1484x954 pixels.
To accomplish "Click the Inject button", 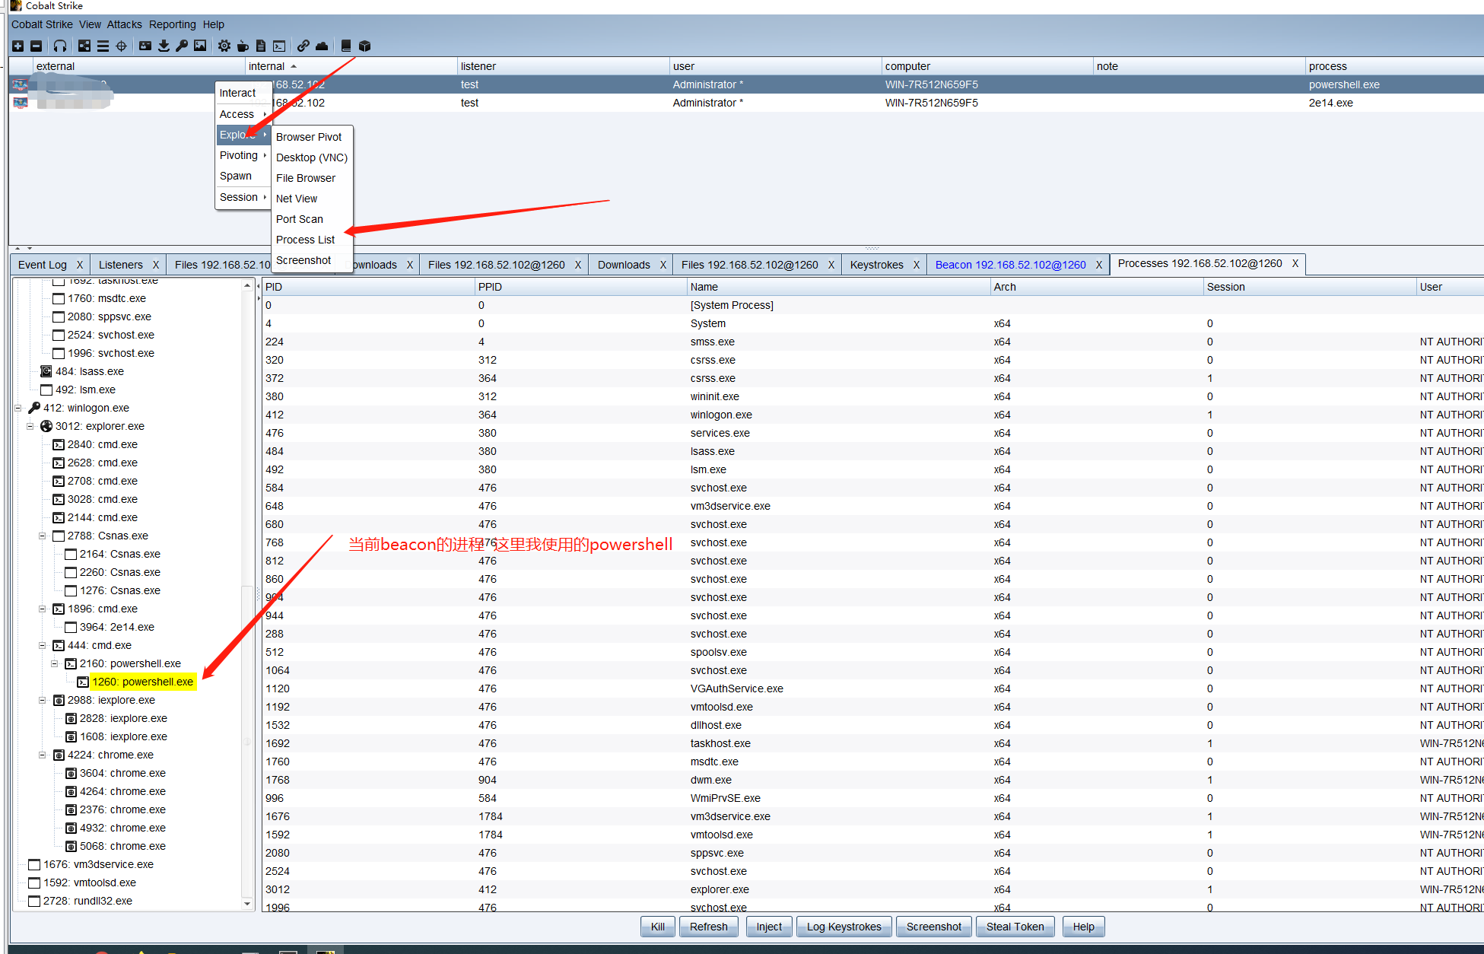I will pyautogui.click(x=769, y=927).
